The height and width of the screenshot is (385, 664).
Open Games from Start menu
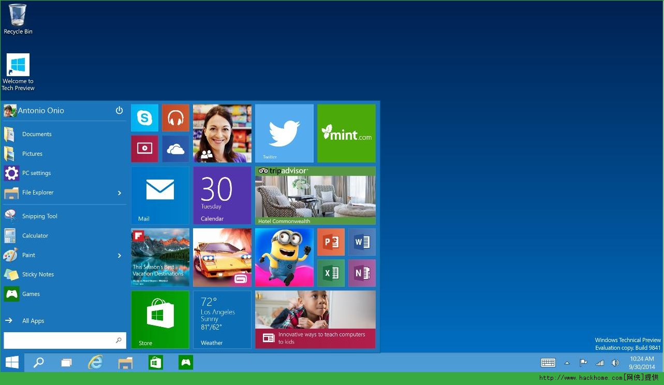(x=65, y=294)
